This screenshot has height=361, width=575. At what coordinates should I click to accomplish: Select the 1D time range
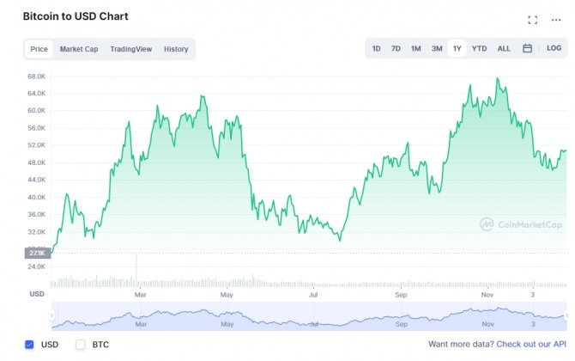pyautogui.click(x=376, y=49)
